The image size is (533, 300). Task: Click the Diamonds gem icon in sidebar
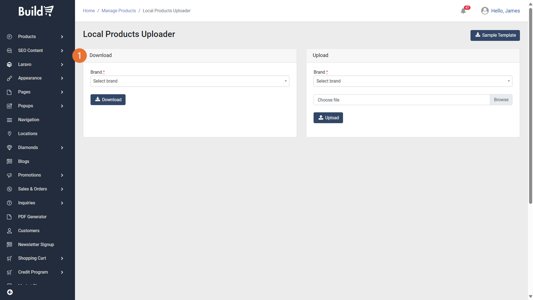click(9, 147)
